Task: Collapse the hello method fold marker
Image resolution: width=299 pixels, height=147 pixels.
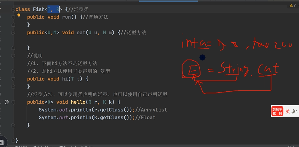Action: pyautogui.click(x=13, y=102)
